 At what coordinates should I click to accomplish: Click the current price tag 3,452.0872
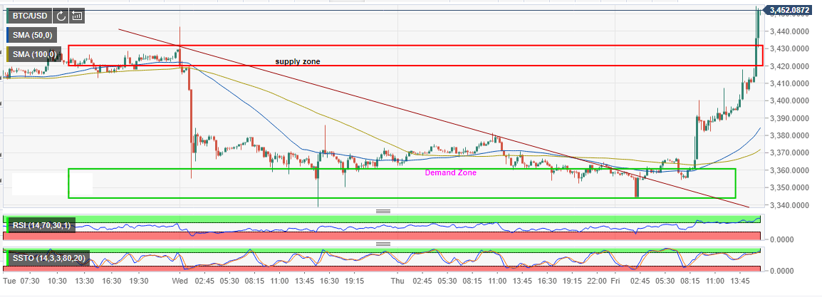pyautogui.click(x=792, y=10)
